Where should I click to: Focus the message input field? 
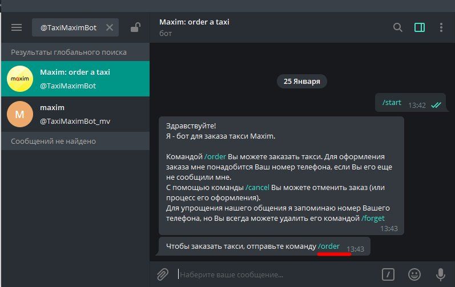pyautogui.click(x=277, y=274)
